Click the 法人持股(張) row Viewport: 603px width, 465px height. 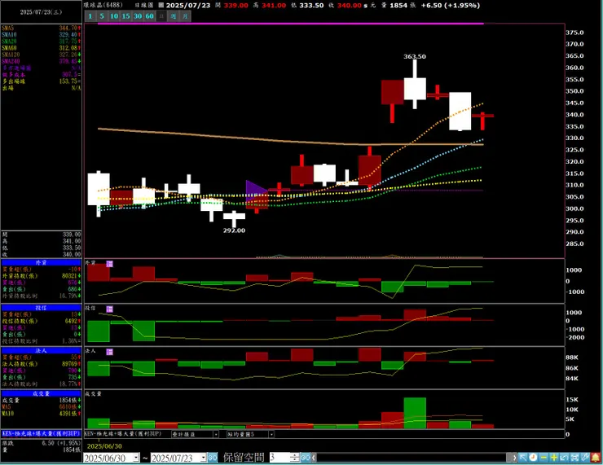click(41, 364)
